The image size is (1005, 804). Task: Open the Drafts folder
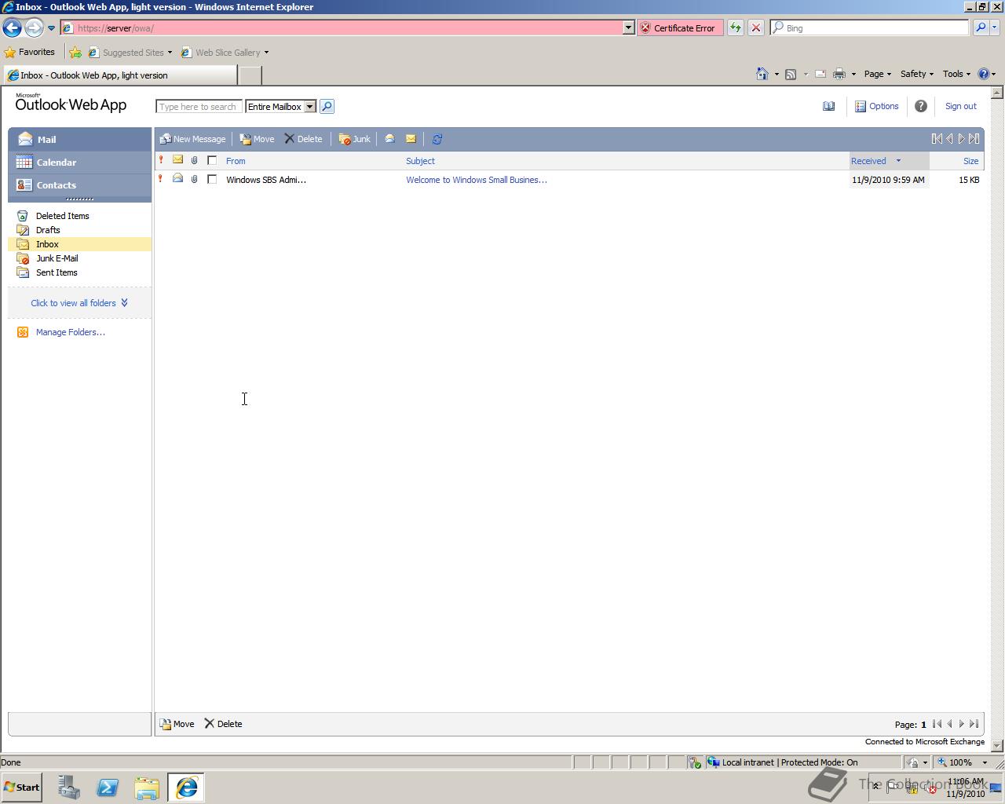(48, 230)
